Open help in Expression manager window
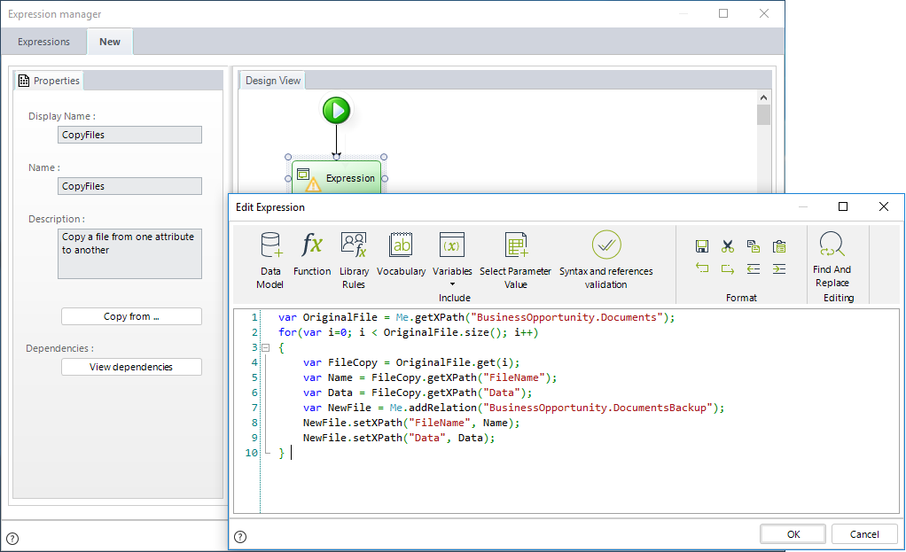This screenshot has height=552, width=906. pos(12,539)
